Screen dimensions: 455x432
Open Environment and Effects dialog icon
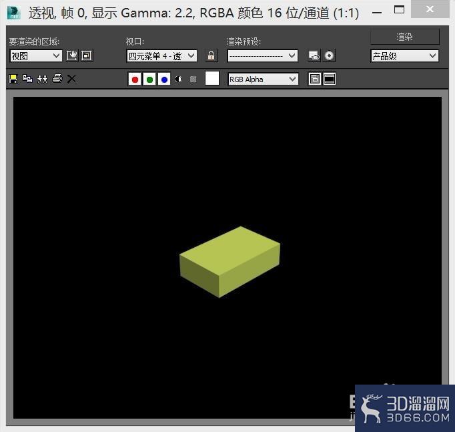329,55
